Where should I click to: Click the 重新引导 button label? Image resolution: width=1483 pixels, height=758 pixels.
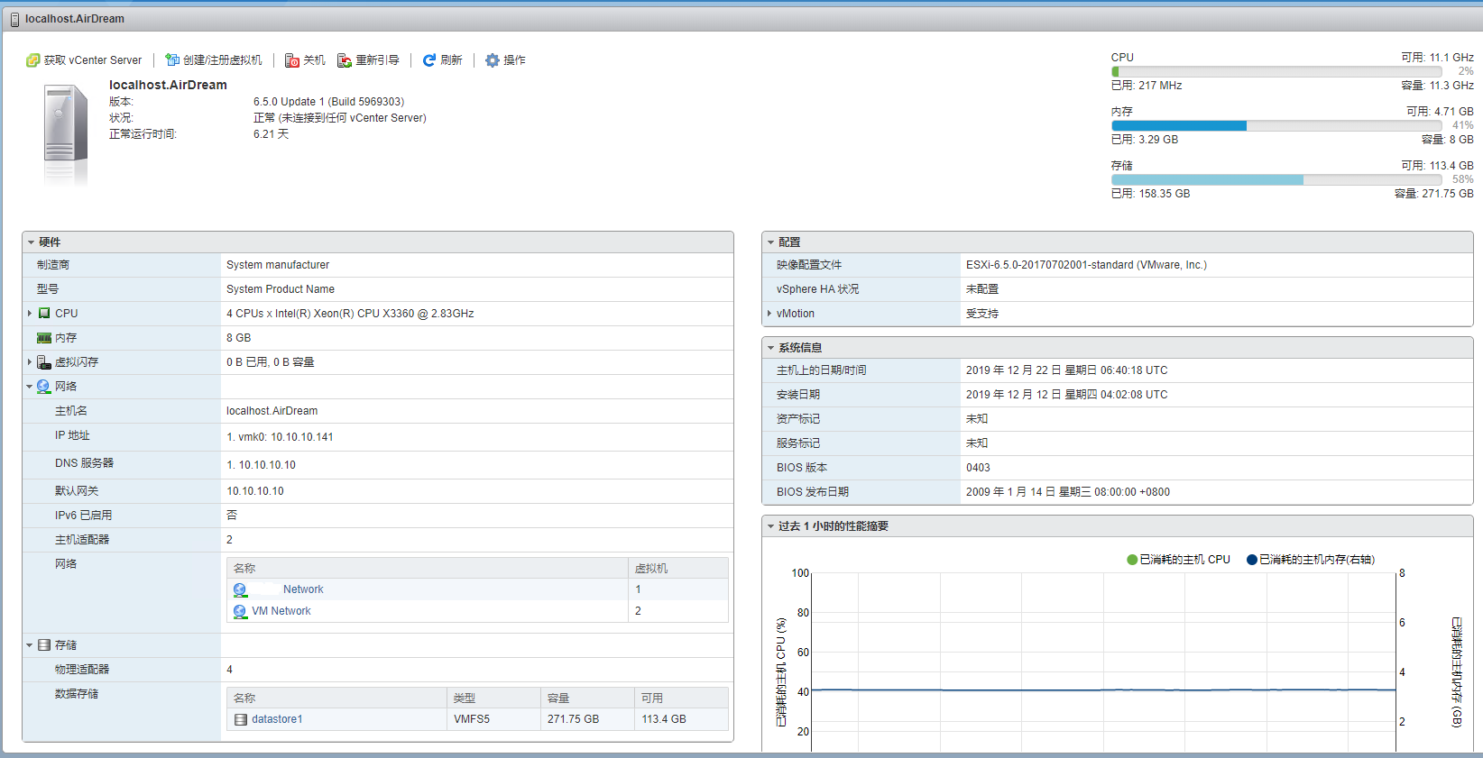pos(378,60)
